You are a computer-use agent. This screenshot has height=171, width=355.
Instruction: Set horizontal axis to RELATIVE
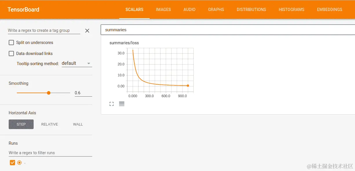point(50,124)
